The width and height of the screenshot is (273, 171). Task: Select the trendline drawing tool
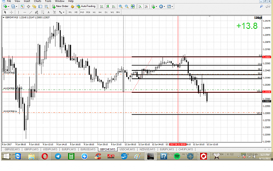pos(31,12)
